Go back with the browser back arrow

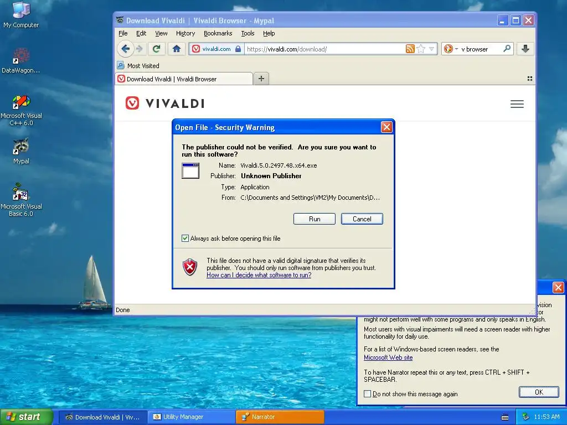coord(126,49)
